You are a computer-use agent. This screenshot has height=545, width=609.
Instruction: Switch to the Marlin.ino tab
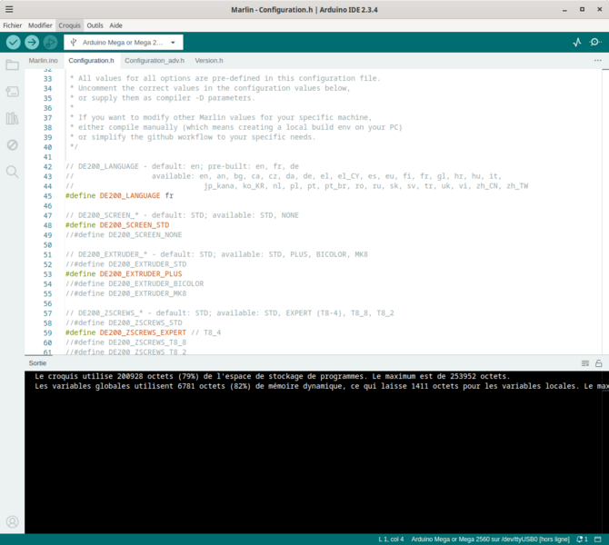click(x=43, y=61)
